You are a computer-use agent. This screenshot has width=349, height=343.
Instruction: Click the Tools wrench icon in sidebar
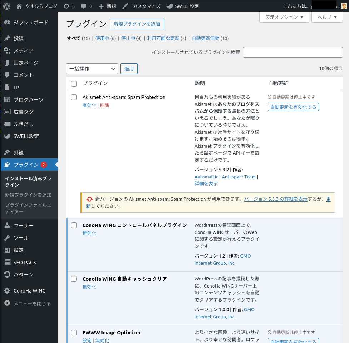7,238
